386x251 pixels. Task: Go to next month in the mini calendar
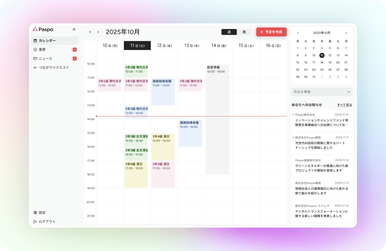(346, 33)
